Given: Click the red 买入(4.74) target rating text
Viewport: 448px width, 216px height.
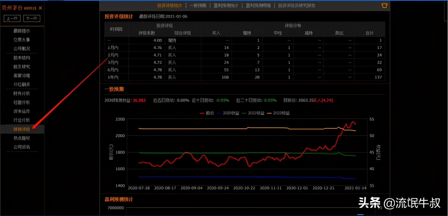Looking at the screenshot, I should tap(323, 100).
